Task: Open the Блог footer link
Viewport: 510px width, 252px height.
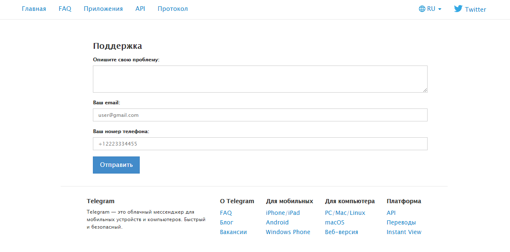Action: pyautogui.click(x=226, y=222)
